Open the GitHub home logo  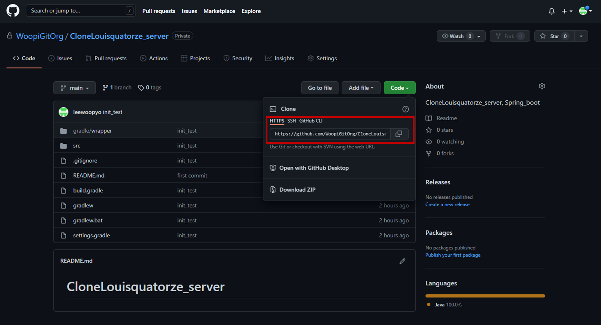(x=13, y=11)
